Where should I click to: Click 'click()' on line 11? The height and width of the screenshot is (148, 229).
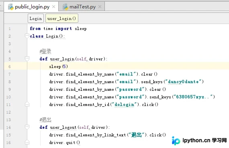(x=150, y=104)
